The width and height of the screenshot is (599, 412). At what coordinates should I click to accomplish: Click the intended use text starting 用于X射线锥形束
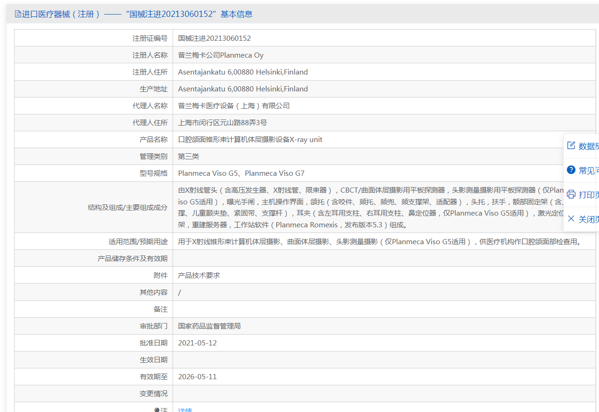(x=380, y=241)
